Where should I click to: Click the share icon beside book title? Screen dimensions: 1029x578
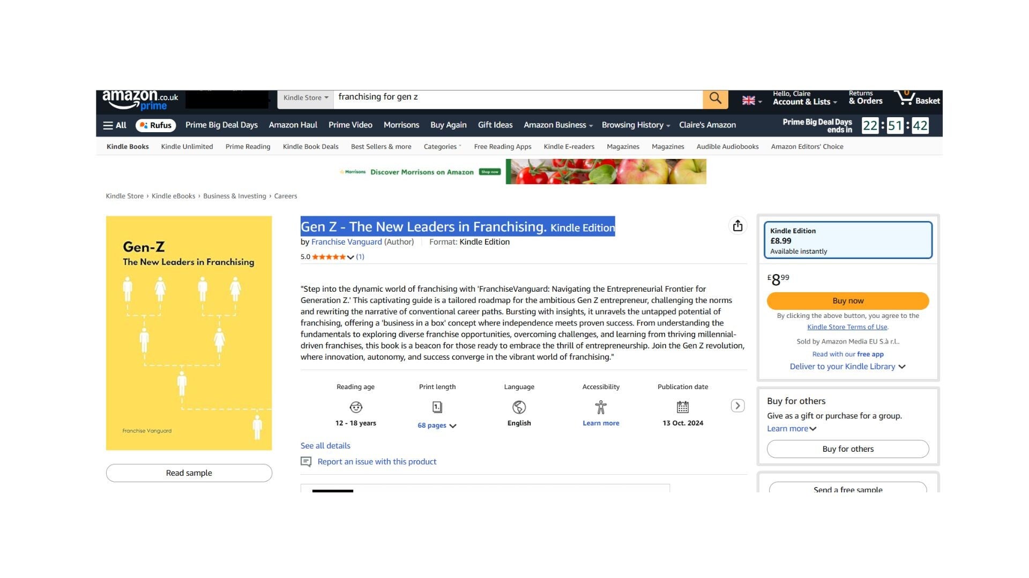[x=737, y=226]
